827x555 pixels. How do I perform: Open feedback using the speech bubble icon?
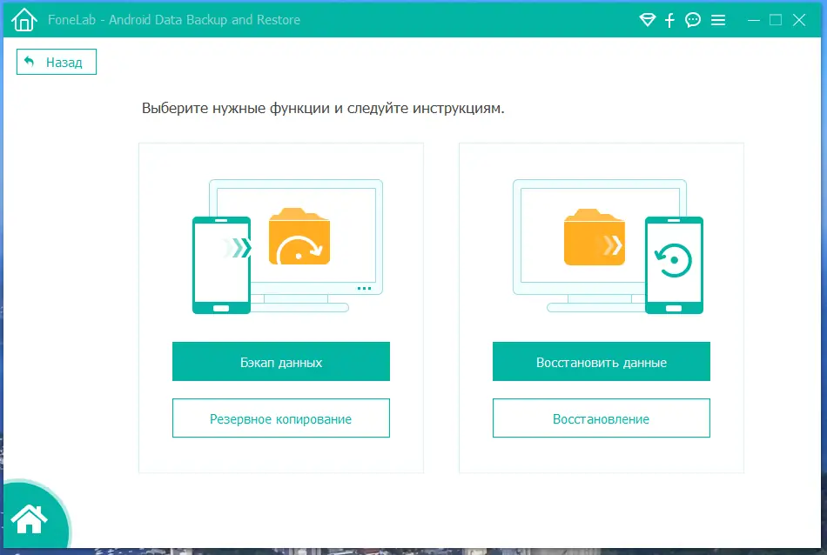(x=692, y=19)
